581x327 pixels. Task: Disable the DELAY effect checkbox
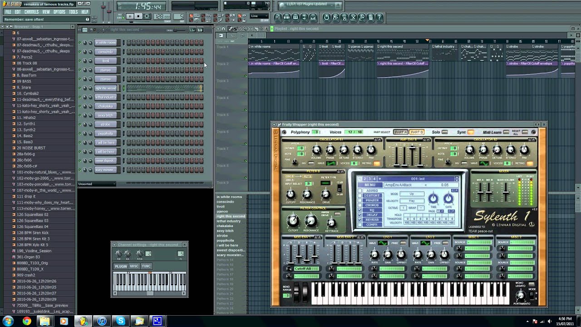(x=360, y=215)
